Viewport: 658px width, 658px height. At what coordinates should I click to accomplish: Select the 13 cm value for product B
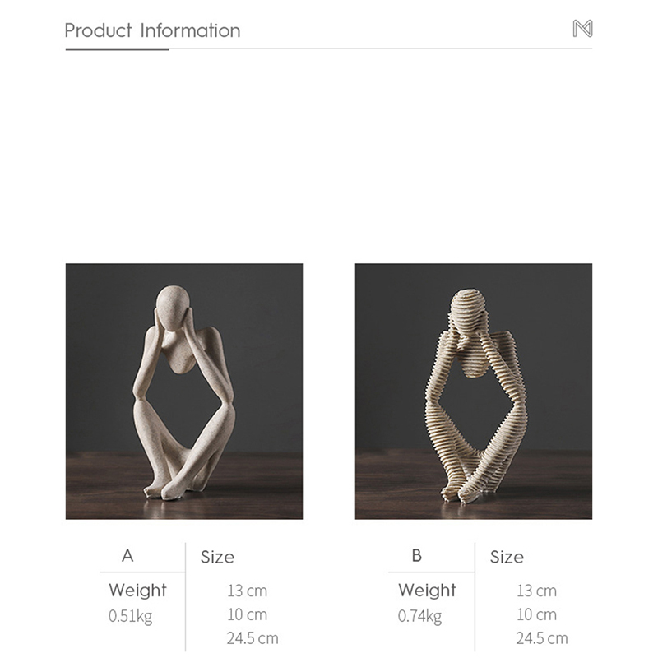pyautogui.click(x=537, y=591)
